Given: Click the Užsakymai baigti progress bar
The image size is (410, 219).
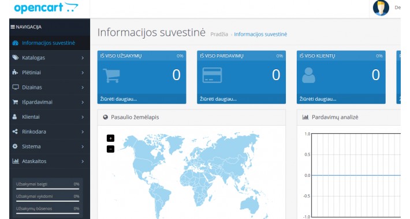Looking at the screenshot, I should [x=47, y=188].
